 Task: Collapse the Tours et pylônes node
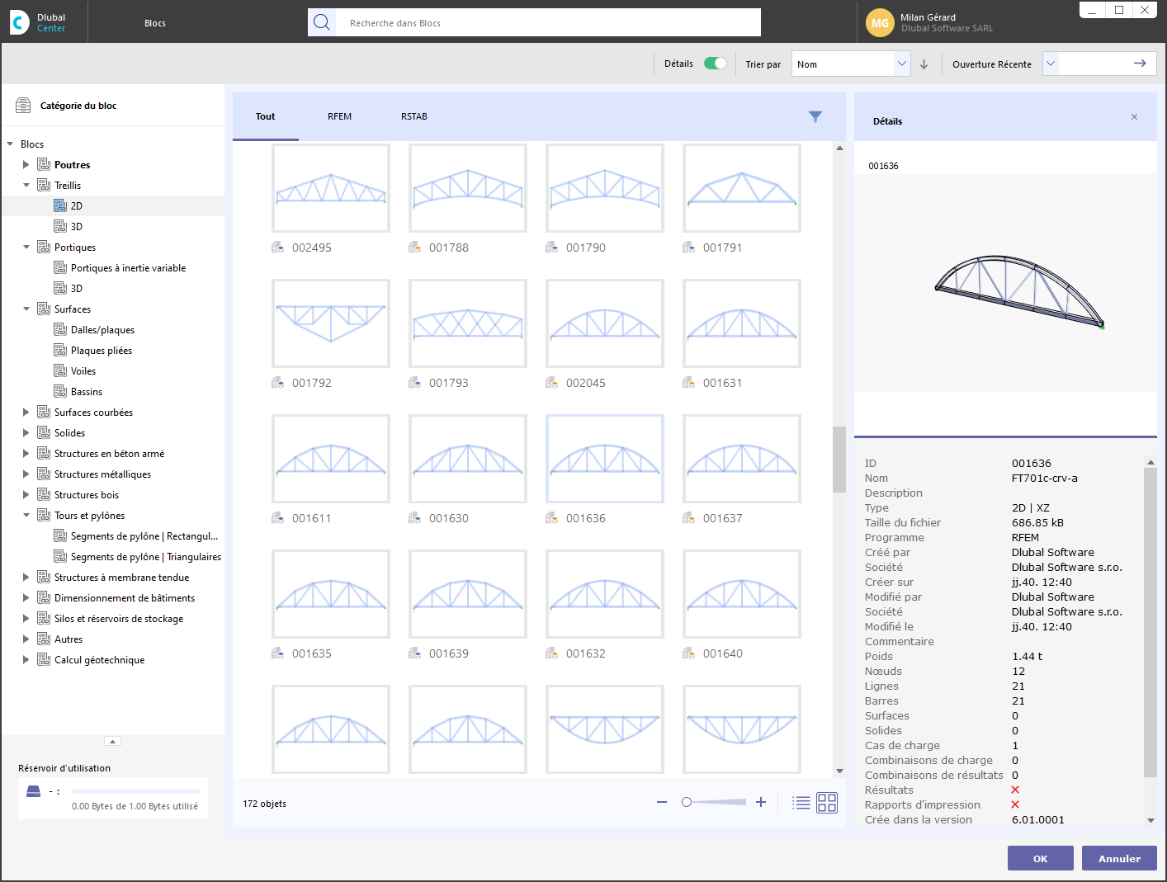26,516
